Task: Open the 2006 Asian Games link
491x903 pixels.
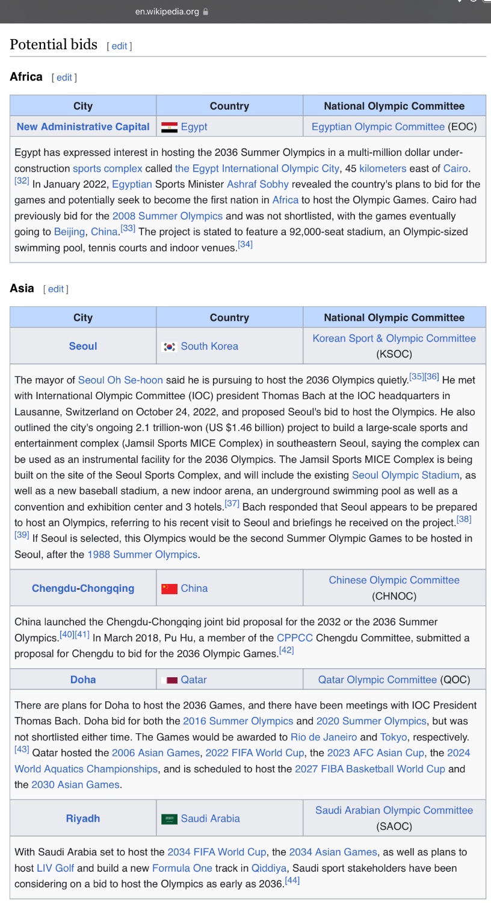Action: tap(156, 752)
